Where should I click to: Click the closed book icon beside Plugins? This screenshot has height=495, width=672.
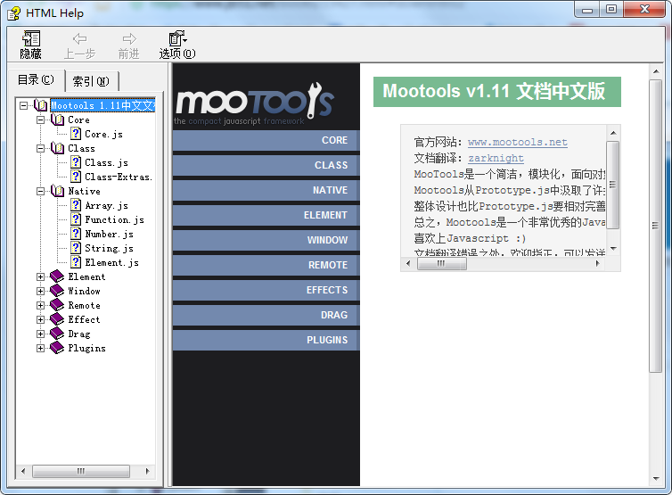57,348
